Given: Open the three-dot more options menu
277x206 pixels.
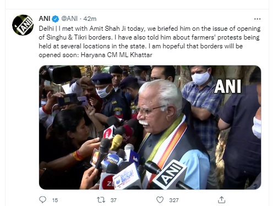Looking at the screenshot, I should click(257, 19).
